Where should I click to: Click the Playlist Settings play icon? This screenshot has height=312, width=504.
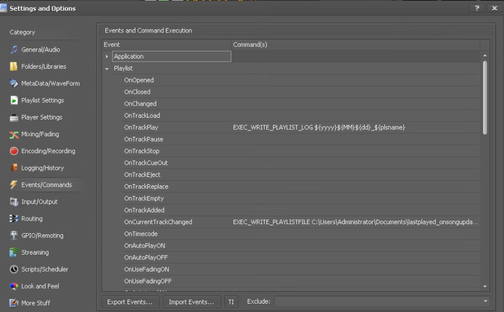pos(14,100)
